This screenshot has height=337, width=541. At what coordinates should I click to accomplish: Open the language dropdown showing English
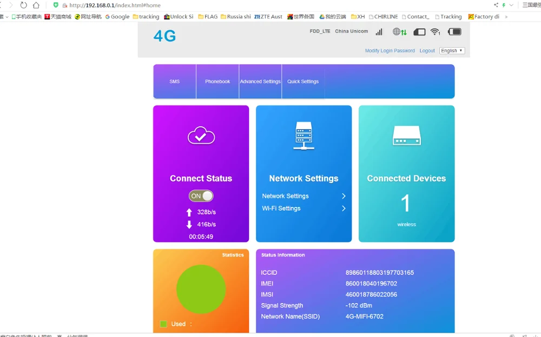click(452, 51)
